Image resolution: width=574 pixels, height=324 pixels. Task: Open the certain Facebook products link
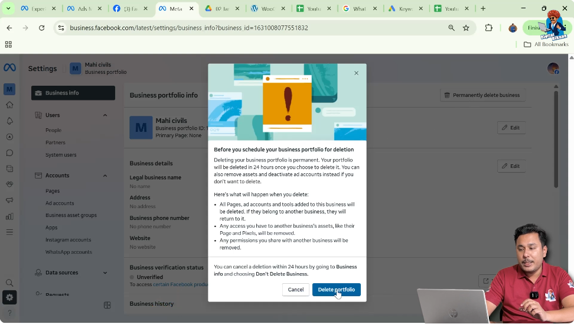[180, 284]
